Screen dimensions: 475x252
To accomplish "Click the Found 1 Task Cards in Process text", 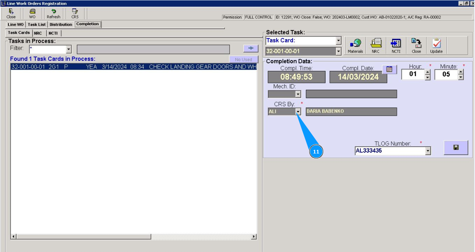I will coord(53,59).
